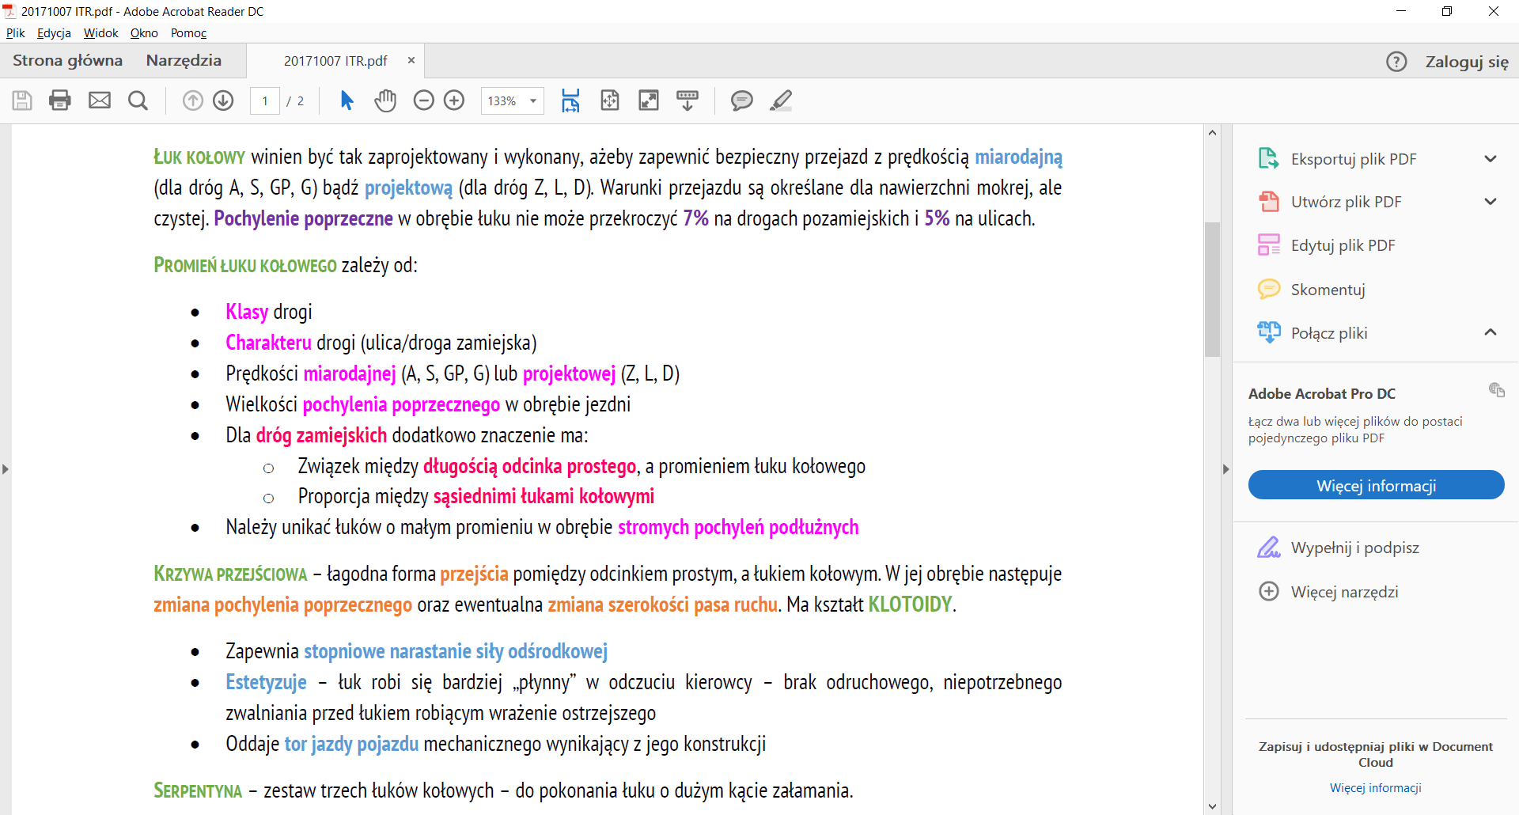Open Edytuj plik PDF tool

point(1343,245)
